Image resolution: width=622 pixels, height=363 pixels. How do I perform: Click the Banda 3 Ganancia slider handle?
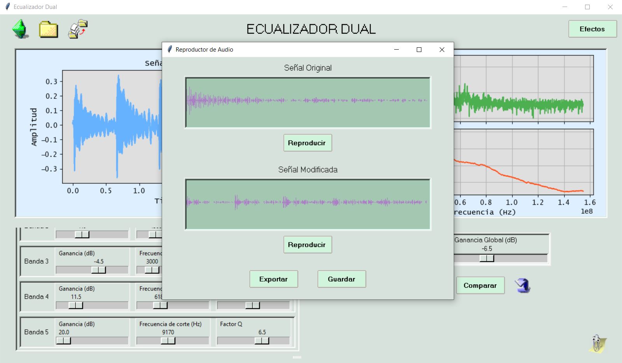click(x=98, y=270)
